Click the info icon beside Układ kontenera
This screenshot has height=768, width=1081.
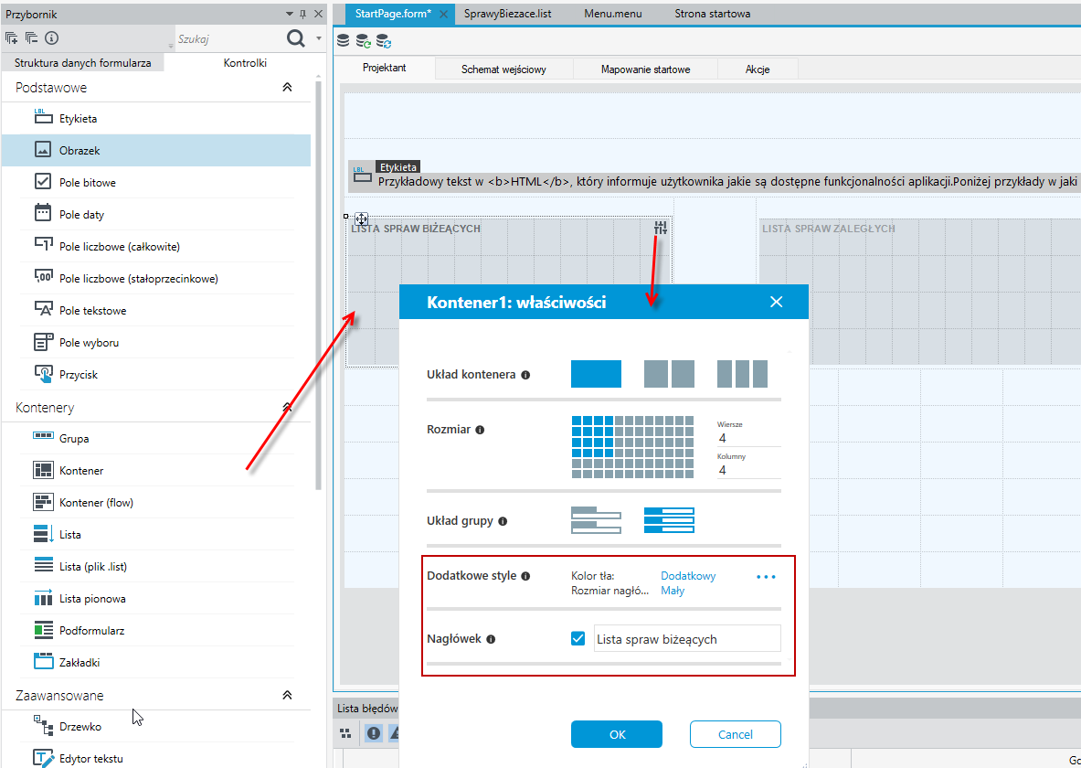(526, 376)
